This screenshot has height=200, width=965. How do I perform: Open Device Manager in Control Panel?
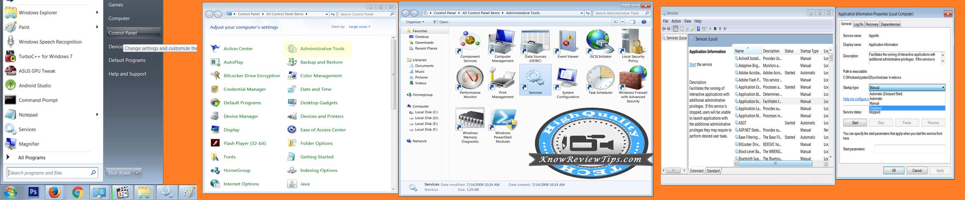pos(241,116)
